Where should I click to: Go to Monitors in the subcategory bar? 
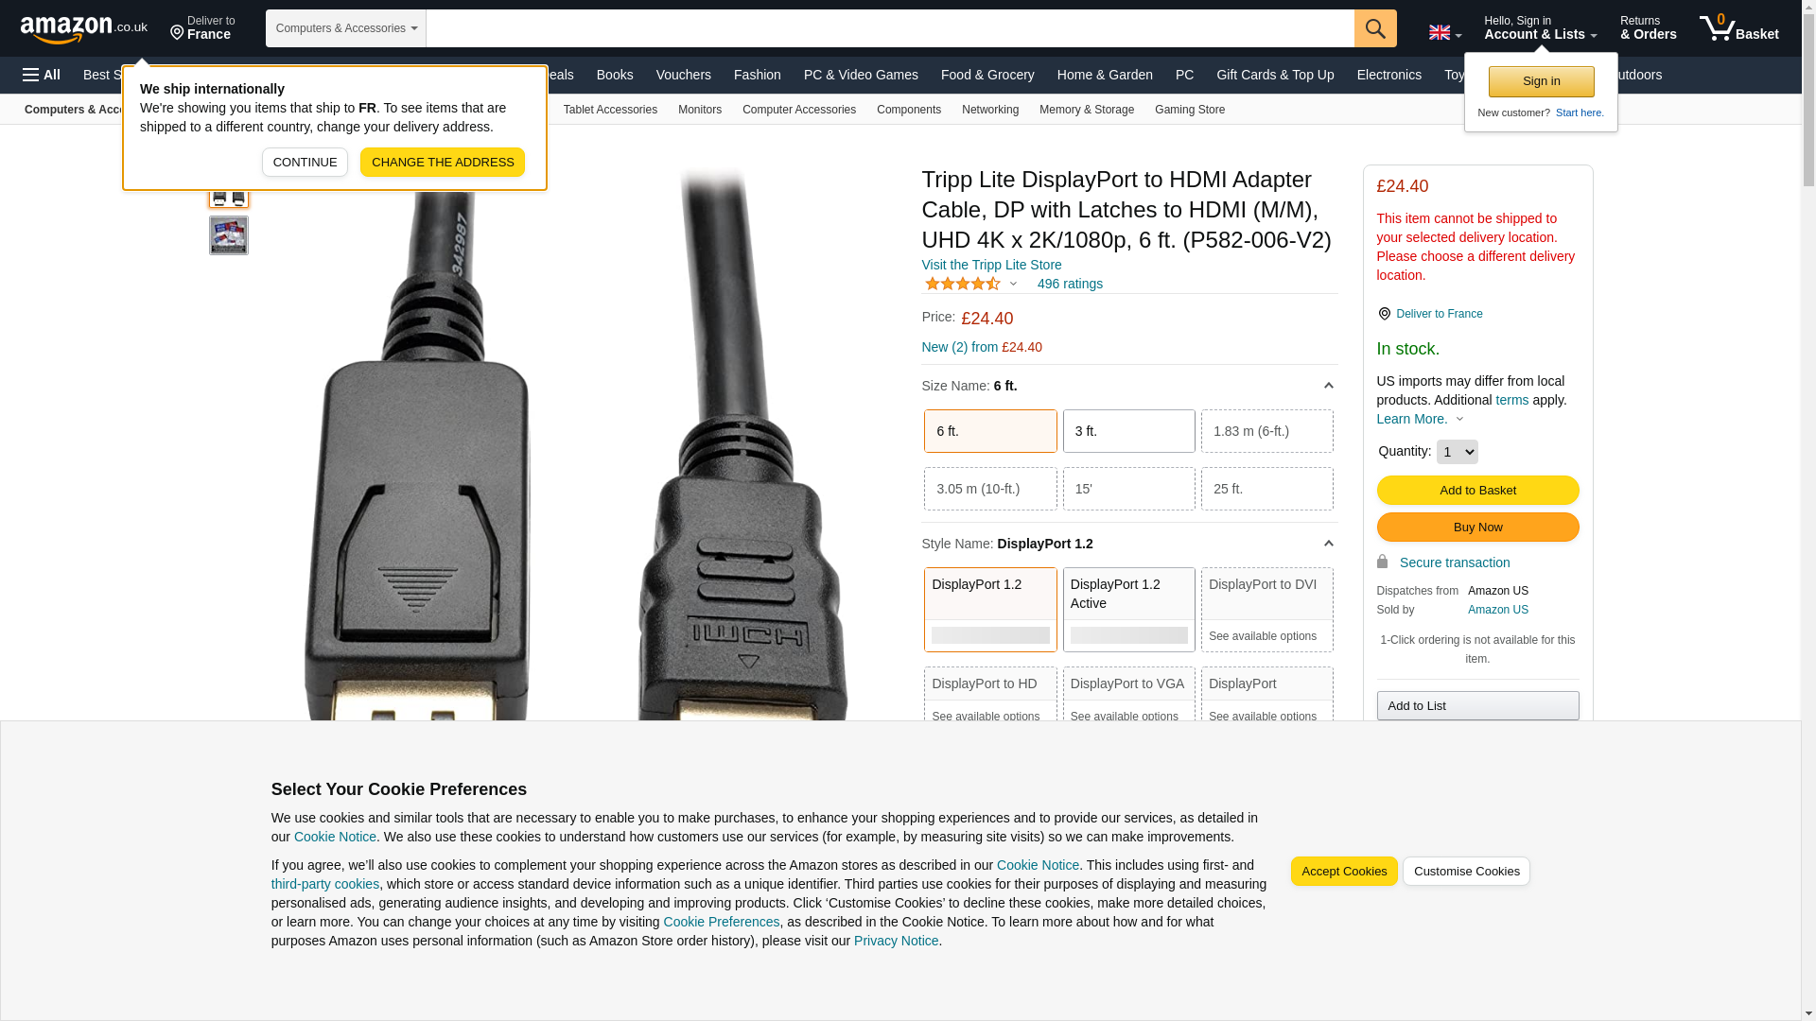[x=700, y=110]
